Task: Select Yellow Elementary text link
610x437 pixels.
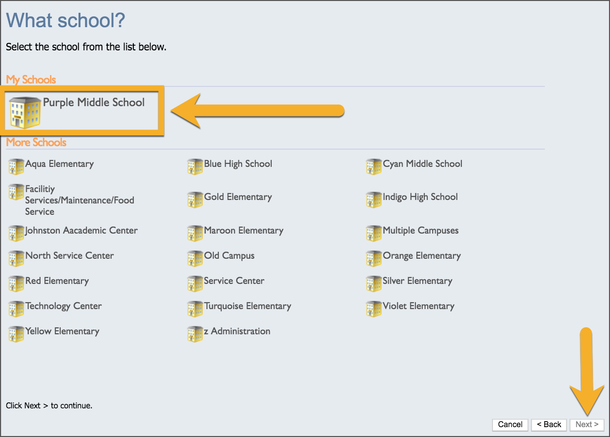Action: point(62,331)
